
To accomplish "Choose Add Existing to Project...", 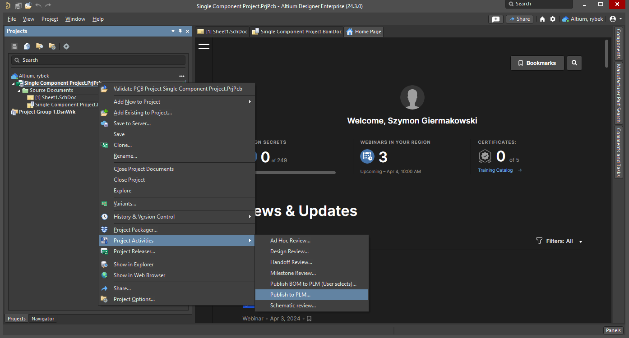I will 177,113.
